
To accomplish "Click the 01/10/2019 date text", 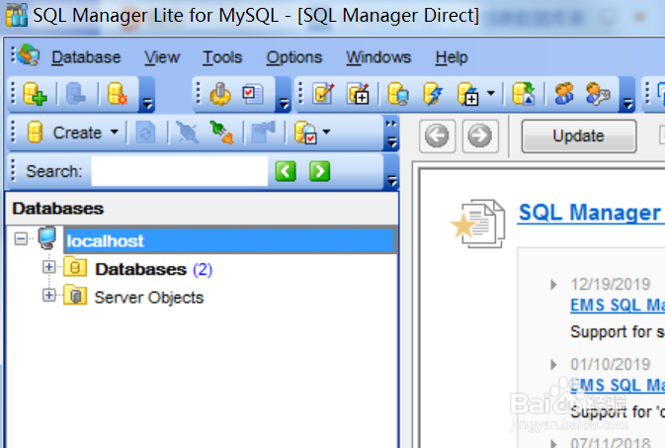I will (x=611, y=364).
